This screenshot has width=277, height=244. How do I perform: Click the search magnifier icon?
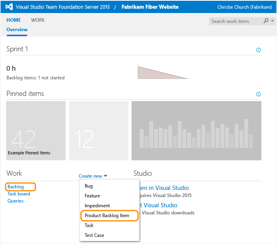click(x=266, y=21)
